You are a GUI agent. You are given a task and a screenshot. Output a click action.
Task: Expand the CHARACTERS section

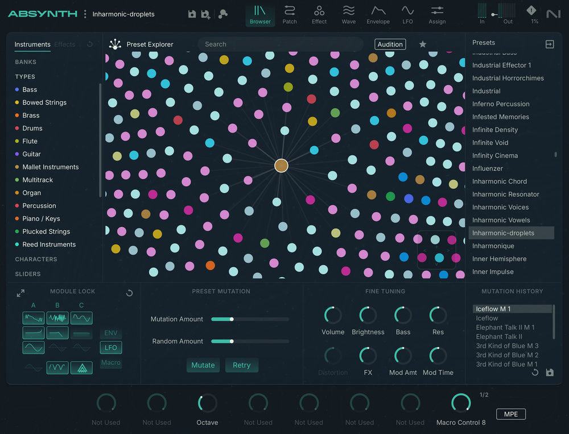(x=36, y=259)
